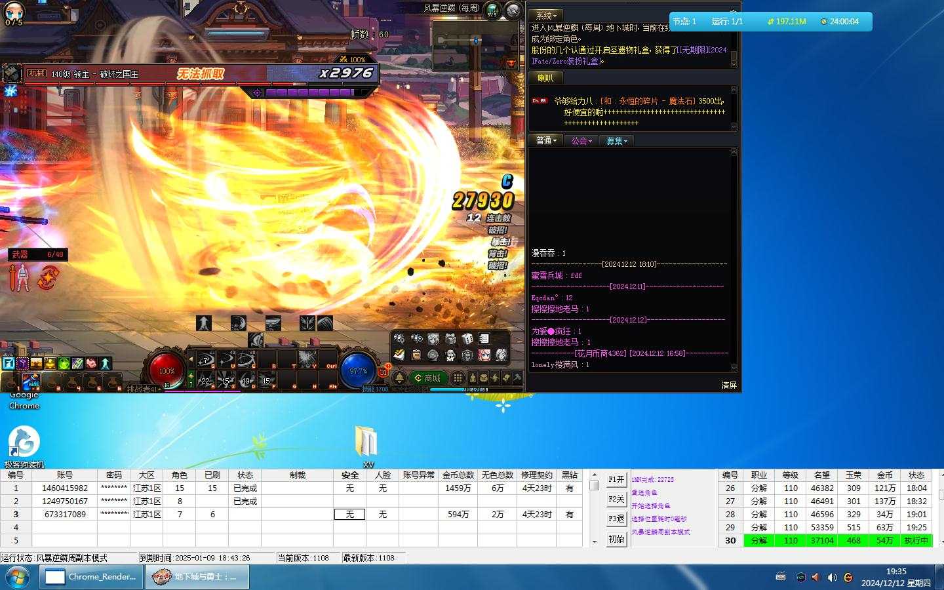The width and height of the screenshot is (944, 590).
Task: Select account cell 673317089
Action: tap(64, 515)
